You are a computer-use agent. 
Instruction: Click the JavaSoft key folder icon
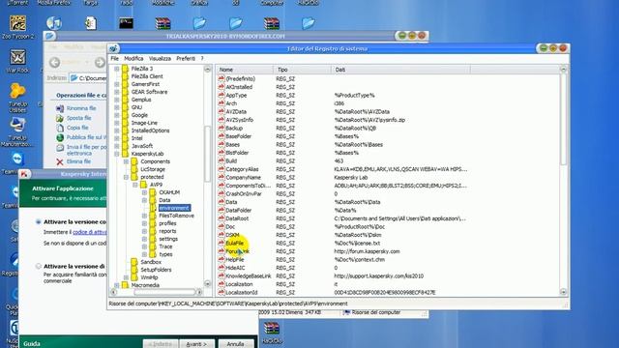tap(125, 146)
